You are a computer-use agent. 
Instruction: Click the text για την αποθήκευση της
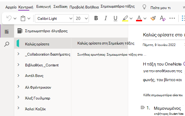[x=163, y=71]
